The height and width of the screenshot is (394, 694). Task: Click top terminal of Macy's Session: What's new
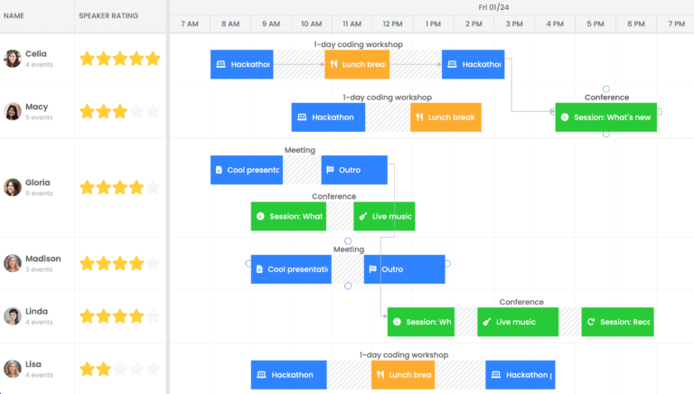pyautogui.click(x=606, y=89)
